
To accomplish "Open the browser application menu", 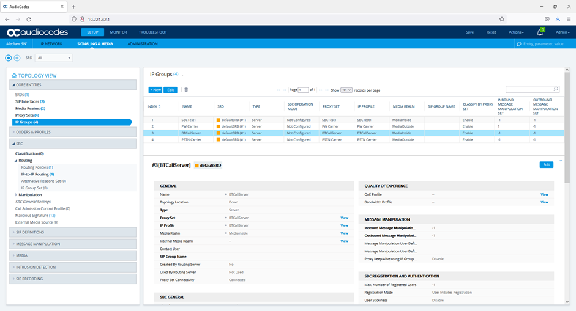I will click(x=568, y=19).
